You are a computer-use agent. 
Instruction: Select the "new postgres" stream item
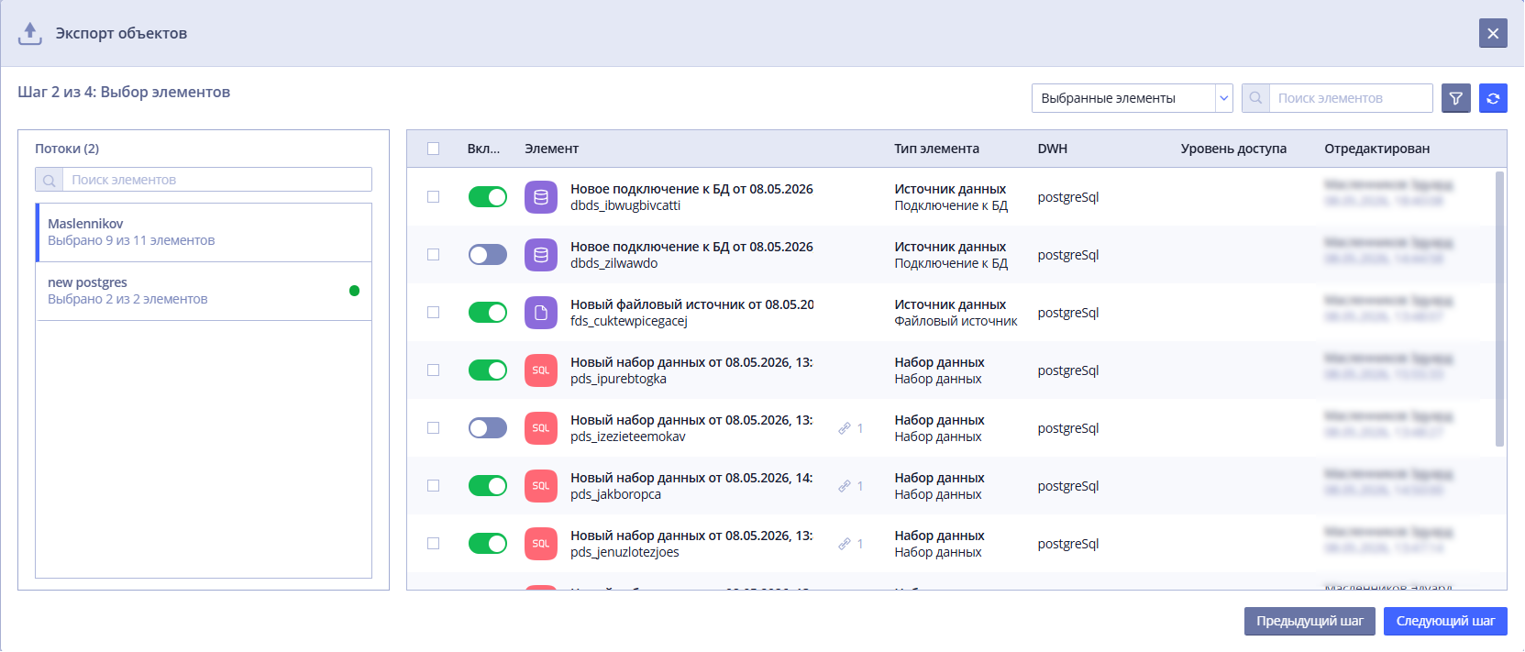coord(204,291)
